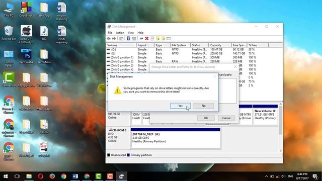The width and height of the screenshot is (322, 181).
Task: Select the 20170414_1821 (H:) CD-ROM partition
Action: pos(176,138)
